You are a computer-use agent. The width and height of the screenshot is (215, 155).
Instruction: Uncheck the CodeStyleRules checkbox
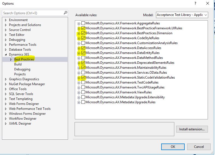(83, 38)
